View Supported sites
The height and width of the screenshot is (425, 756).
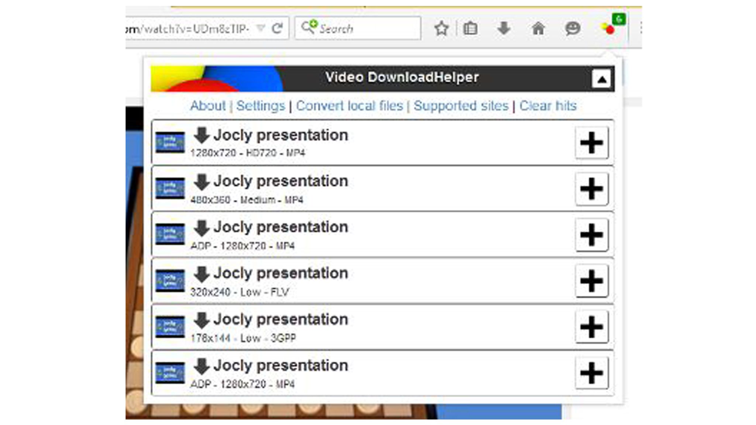tap(461, 106)
